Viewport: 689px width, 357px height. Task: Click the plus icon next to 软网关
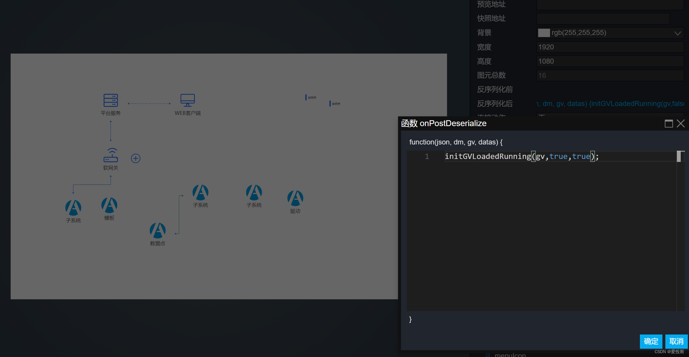136,158
